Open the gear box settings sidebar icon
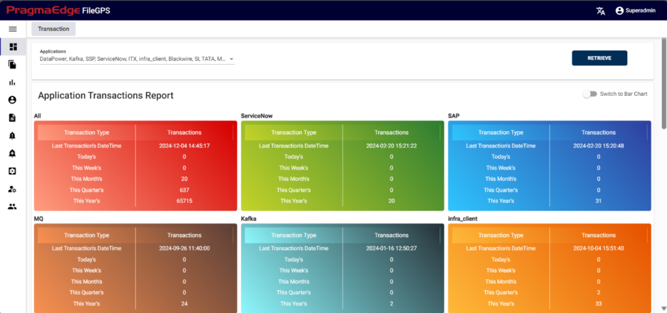Image resolution: width=667 pixels, height=313 pixels. (12, 171)
